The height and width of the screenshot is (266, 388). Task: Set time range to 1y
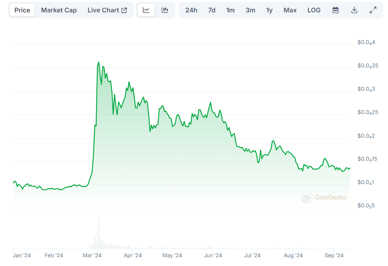point(269,10)
